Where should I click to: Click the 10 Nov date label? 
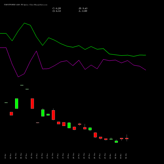pos(31,156)
